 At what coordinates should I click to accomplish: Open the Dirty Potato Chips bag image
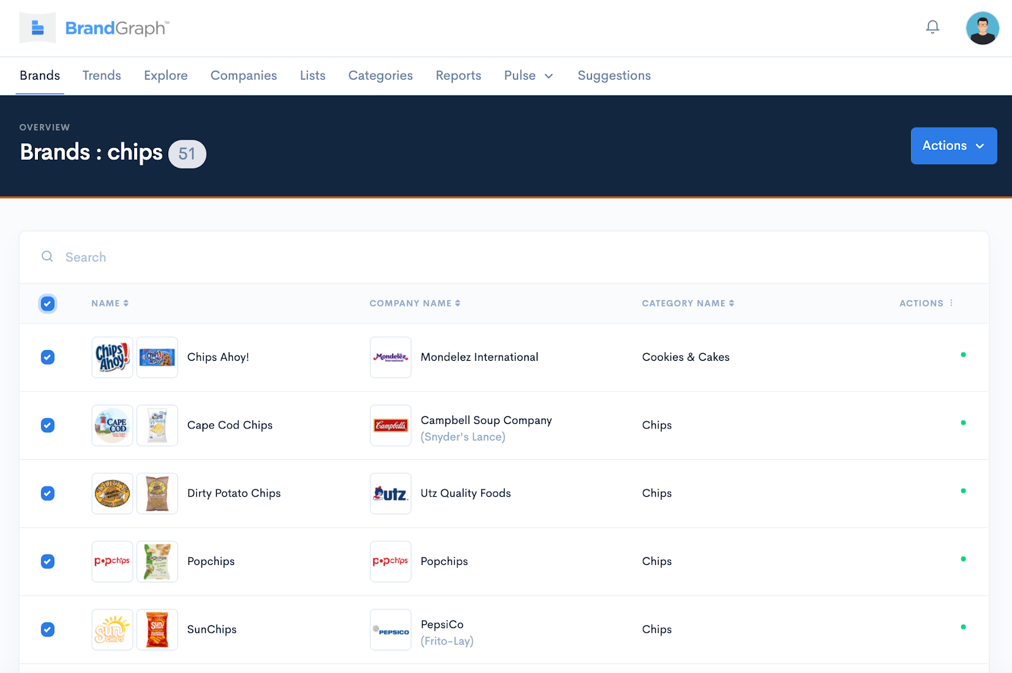157,494
